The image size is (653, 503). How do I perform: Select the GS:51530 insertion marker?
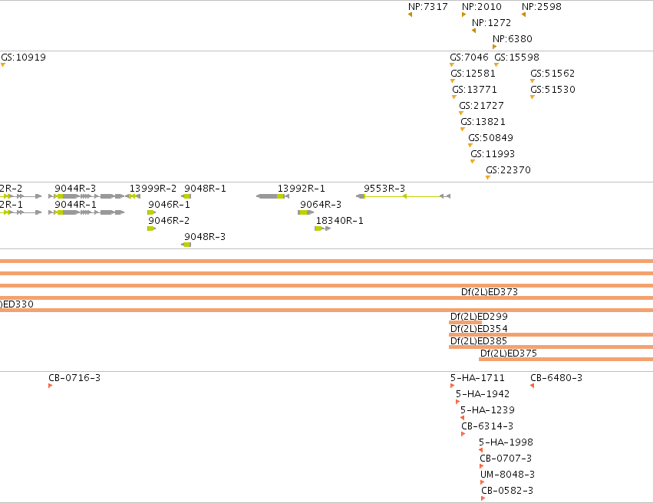(x=533, y=97)
